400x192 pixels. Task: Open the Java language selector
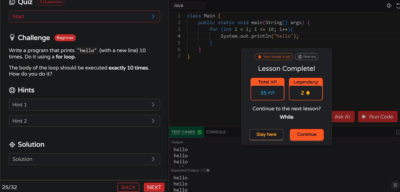[x=188, y=6]
